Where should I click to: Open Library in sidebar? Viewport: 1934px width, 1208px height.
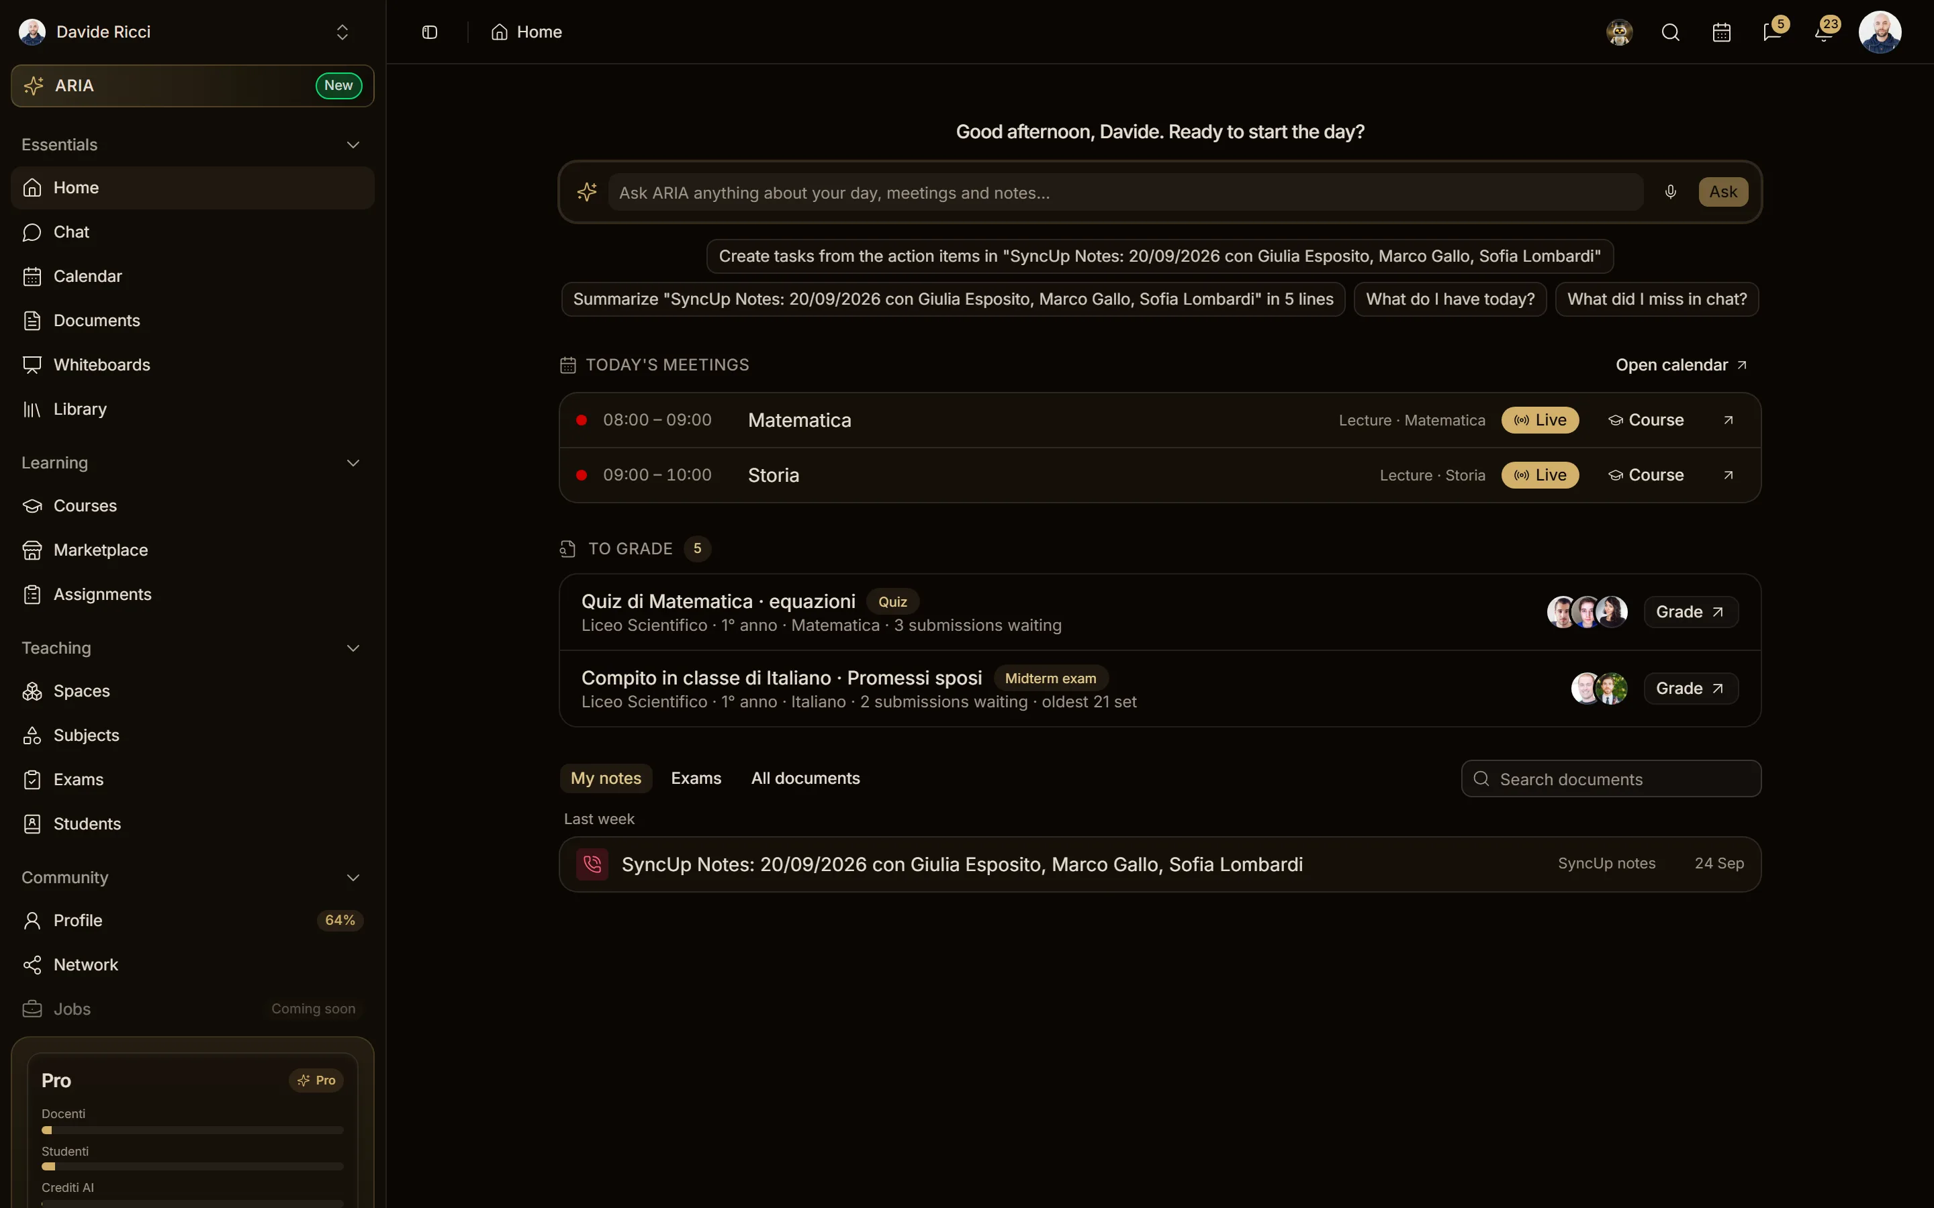[193, 409]
